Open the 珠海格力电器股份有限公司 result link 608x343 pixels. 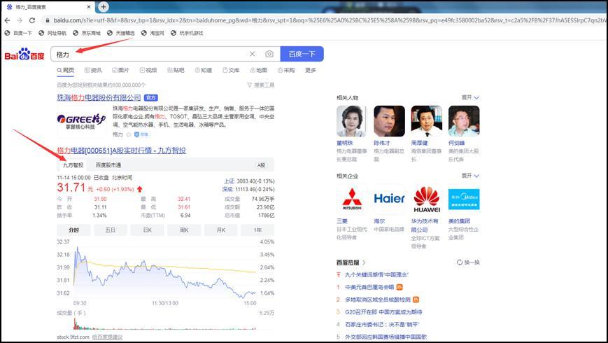(x=99, y=98)
